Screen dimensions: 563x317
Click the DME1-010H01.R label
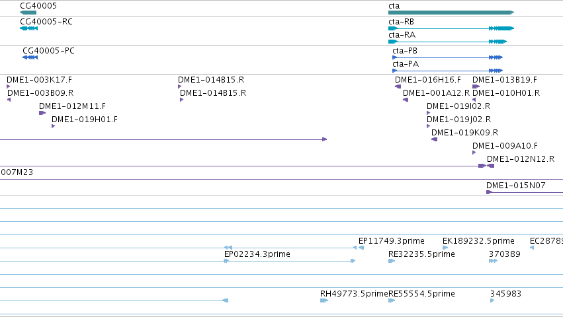pyautogui.click(x=506, y=93)
